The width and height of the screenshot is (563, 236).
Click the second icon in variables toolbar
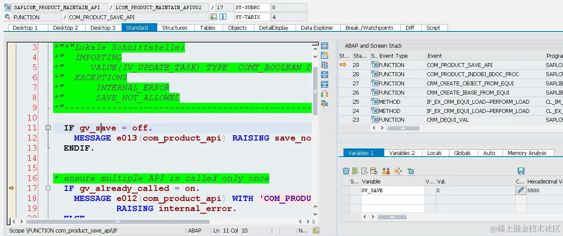(x=355, y=171)
